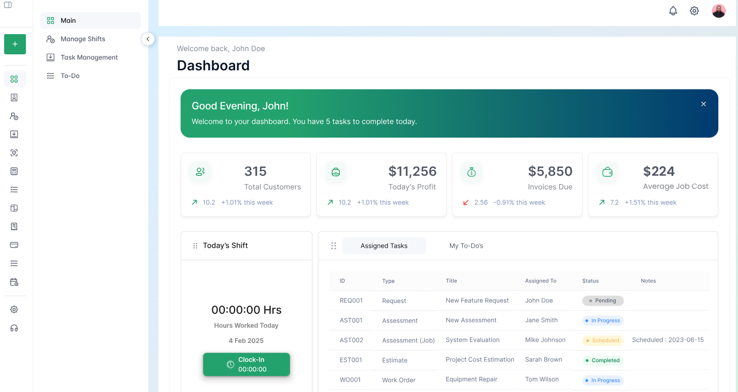Open the notifications bell
Image resolution: width=738 pixels, height=392 pixels.
click(x=673, y=10)
